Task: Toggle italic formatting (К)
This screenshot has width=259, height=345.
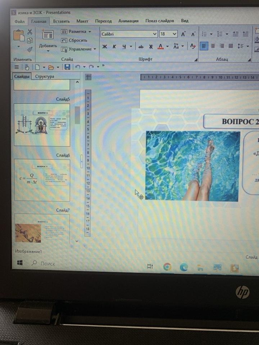Action: click(x=114, y=46)
